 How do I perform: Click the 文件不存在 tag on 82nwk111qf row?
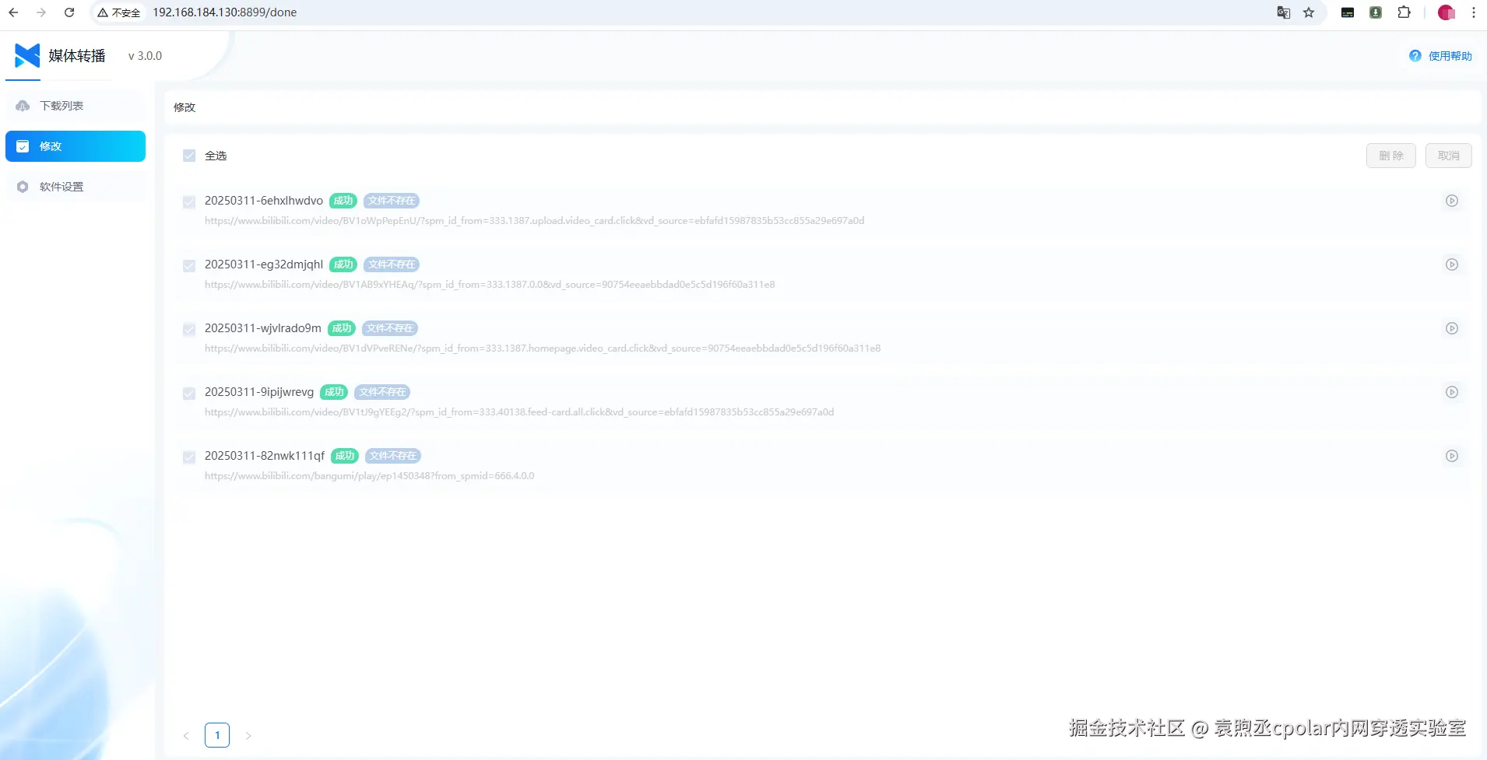(393, 456)
